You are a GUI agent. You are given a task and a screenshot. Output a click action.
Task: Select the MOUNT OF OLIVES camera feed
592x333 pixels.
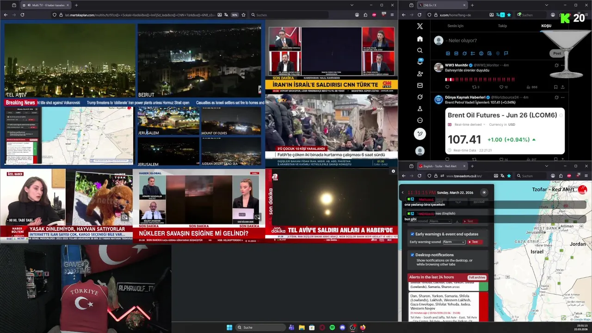[231, 121]
